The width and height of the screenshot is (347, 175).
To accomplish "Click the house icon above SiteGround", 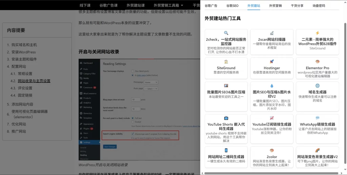I will [226, 61].
